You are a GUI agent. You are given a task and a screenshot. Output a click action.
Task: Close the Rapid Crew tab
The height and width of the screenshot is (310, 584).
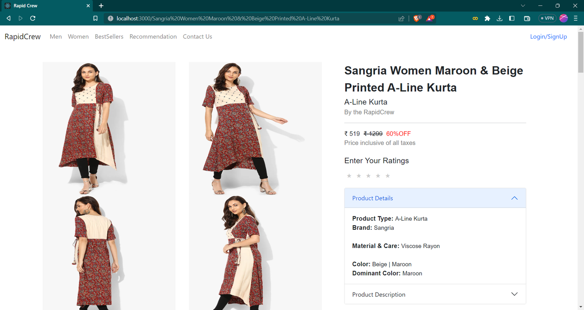click(89, 6)
